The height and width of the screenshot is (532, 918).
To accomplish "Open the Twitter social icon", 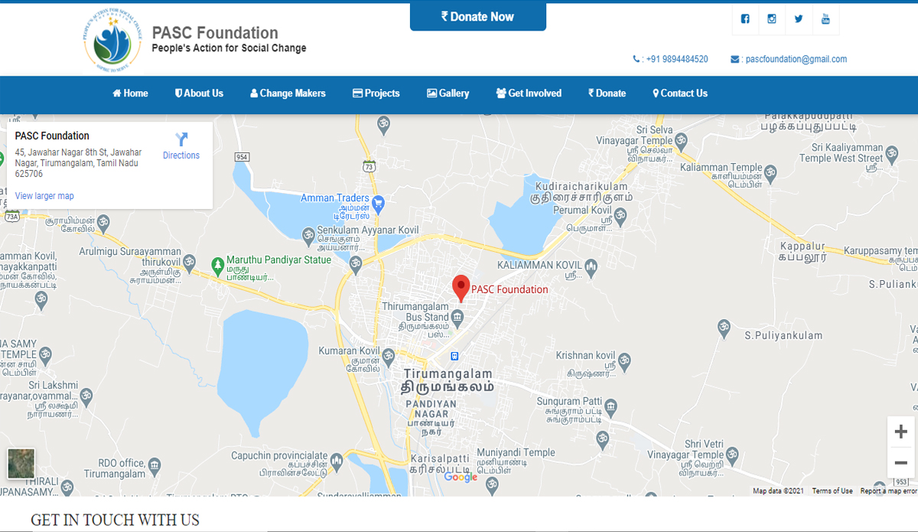I will pyautogui.click(x=799, y=19).
